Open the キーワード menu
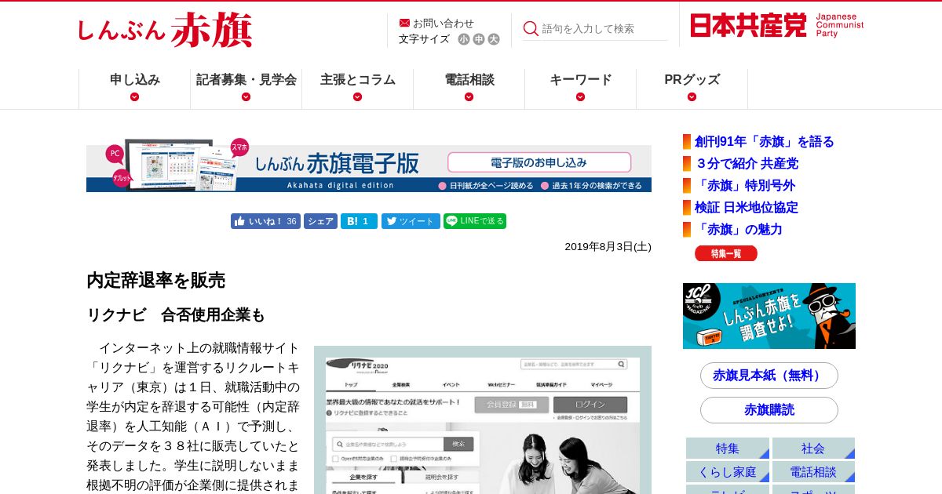The image size is (942, 494). point(581,79)
